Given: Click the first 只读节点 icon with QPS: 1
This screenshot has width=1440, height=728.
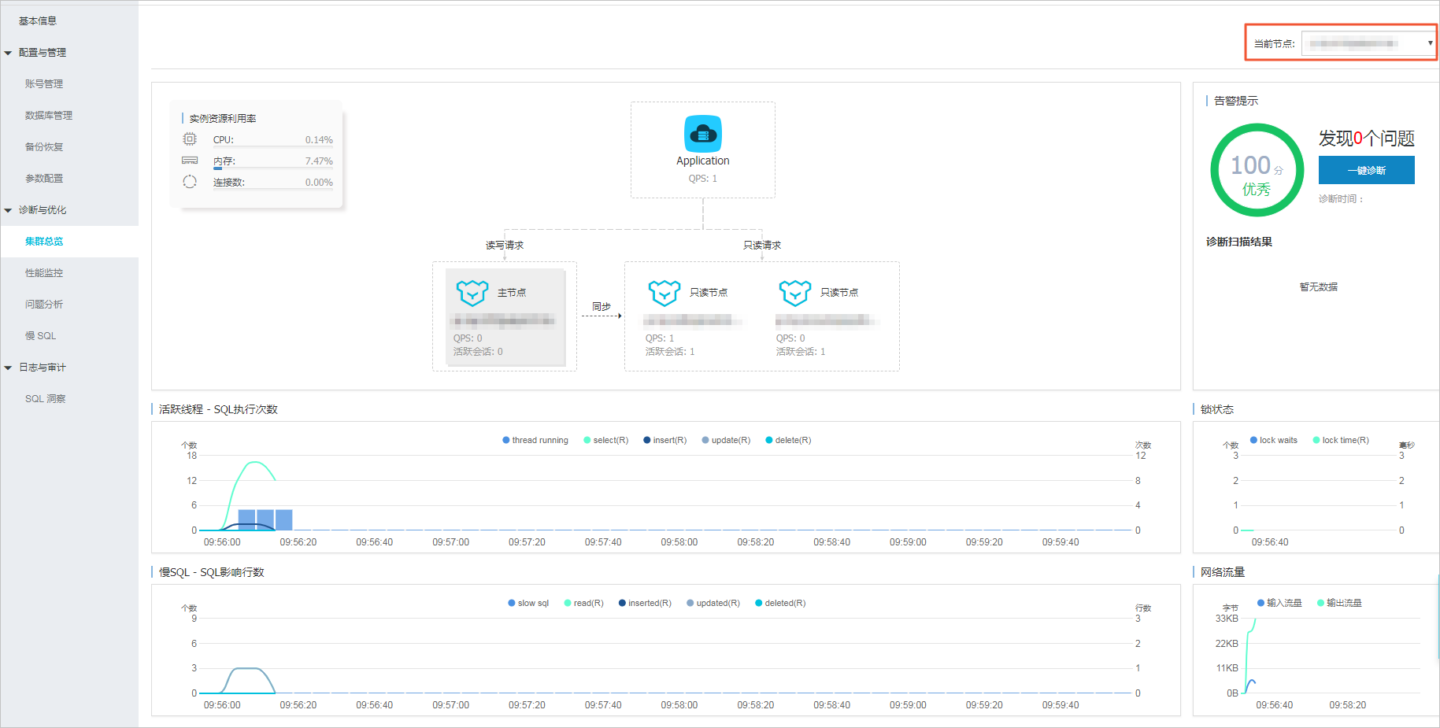Looking at the screenshot, I should pos(664,293).
